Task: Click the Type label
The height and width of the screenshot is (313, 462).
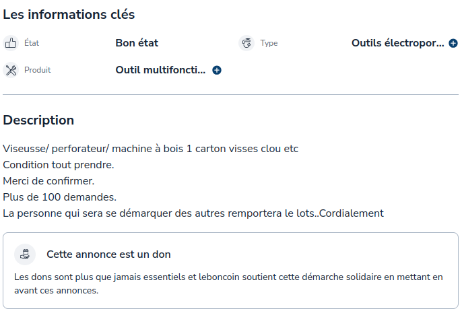Action: coord(269,43)
